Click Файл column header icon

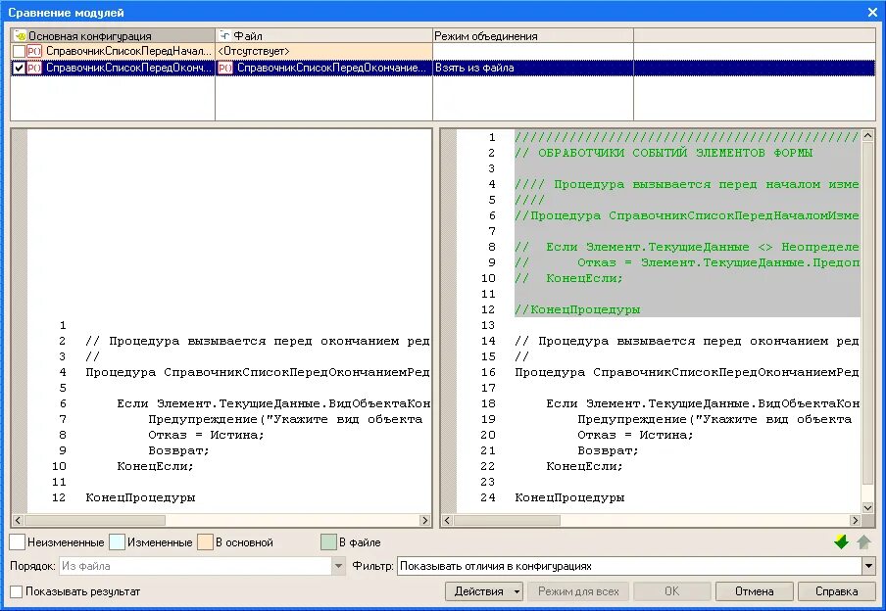[224, 36]
